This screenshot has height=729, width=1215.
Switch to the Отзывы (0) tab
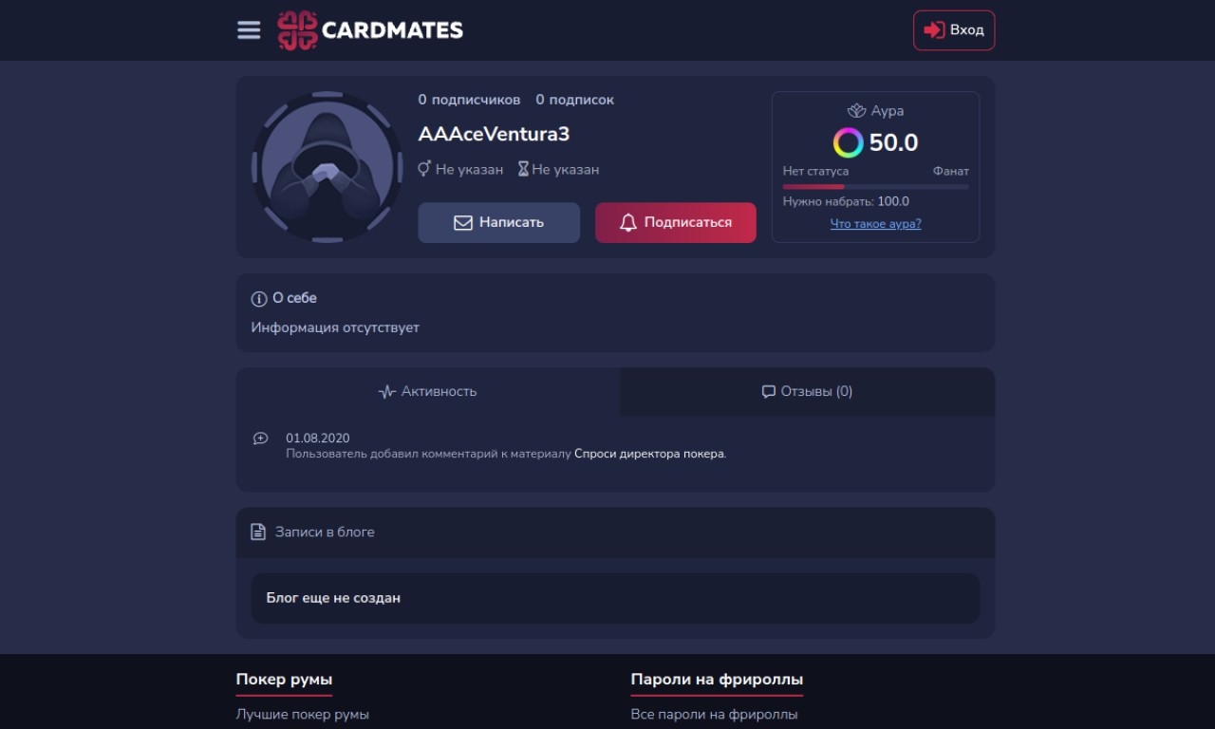(x=808, y=391)
